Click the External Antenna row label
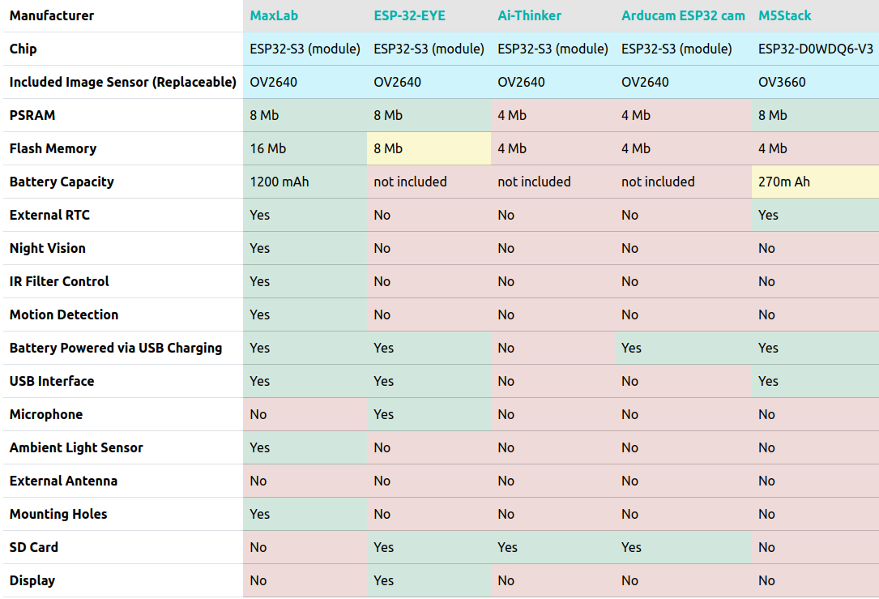The height and width of the screenshot is (599, 879). [x=63, y=481]
